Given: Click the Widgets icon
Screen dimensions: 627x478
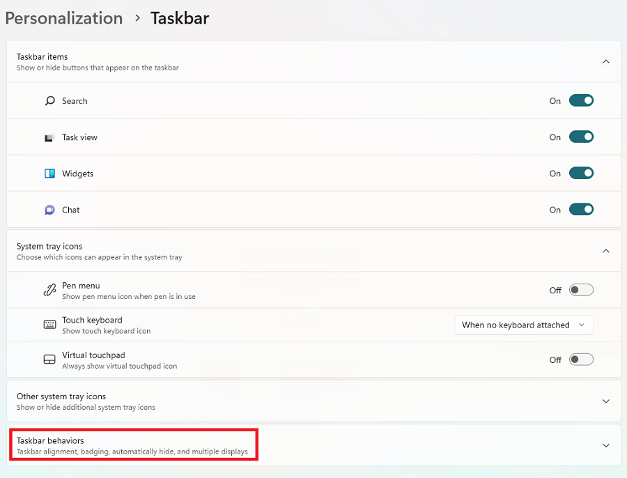Looking at the screenshot, I should click(49, 174).
